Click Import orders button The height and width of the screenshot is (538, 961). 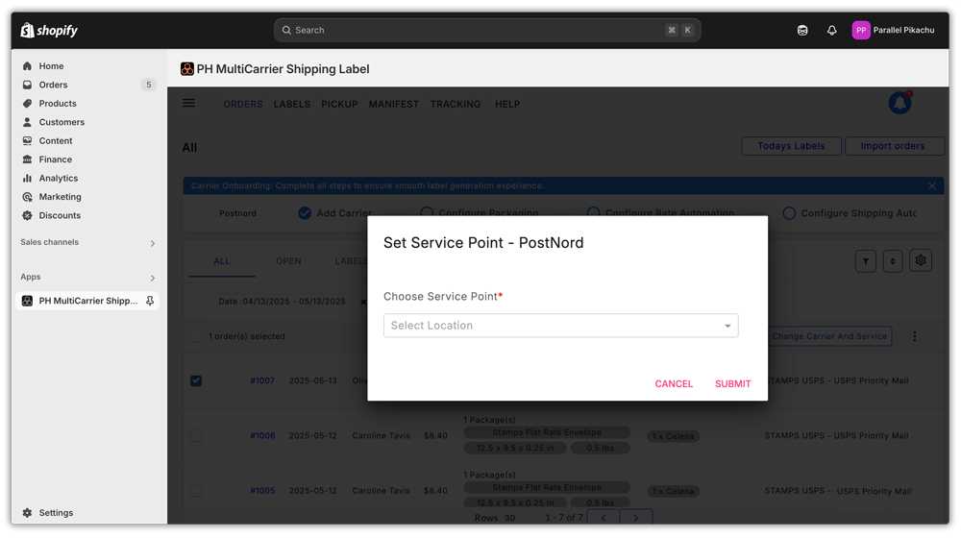coord(893,146)
